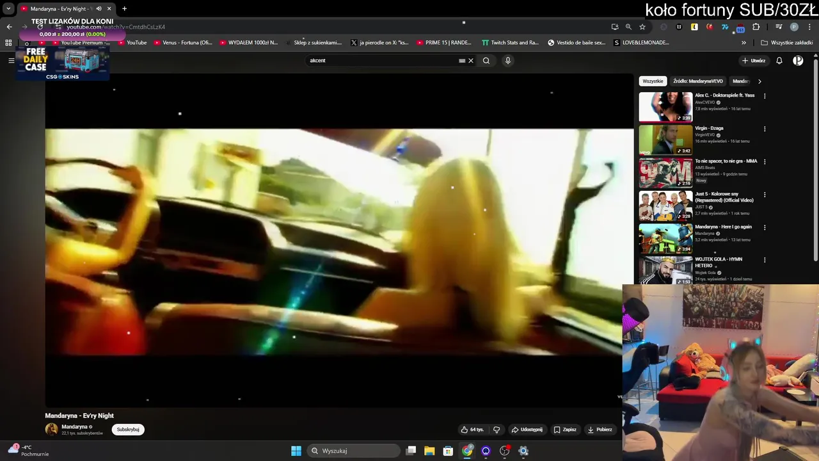Like the video with thumbs-up 64 tys.
819x461 pixels.
tap(472, 430)
